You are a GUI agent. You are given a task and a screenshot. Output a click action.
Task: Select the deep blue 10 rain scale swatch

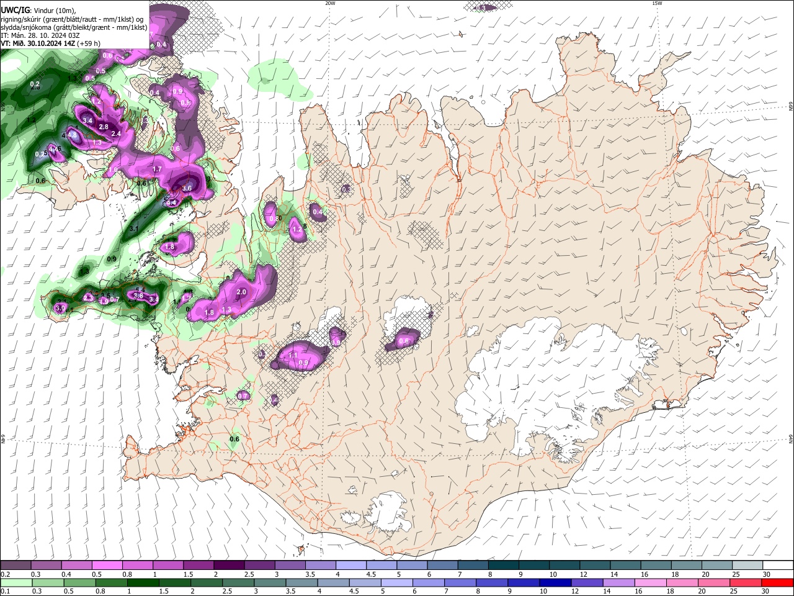pos(556,582)
